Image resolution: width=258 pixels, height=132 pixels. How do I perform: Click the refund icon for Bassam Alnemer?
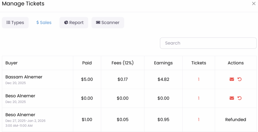click(240, 79)
